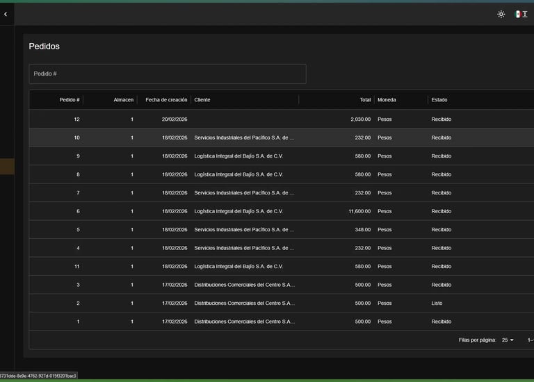Select order number 4 cell
534x382 pixels.
(x=79, y=248)
